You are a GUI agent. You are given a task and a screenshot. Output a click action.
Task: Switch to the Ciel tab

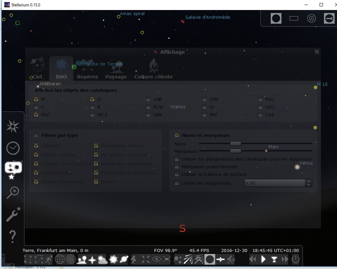[x=37, y=69]
